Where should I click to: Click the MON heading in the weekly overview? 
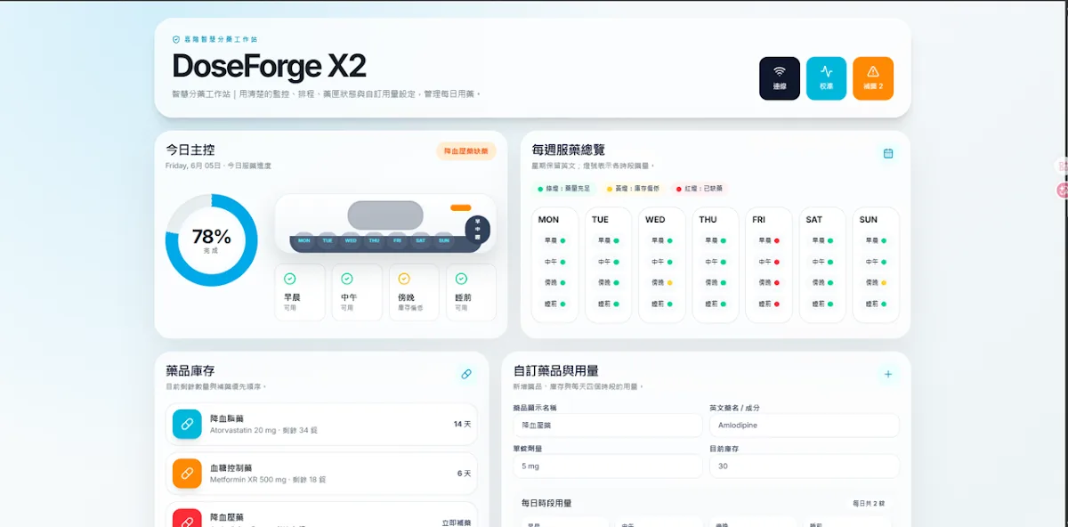(x=549, y=220)
